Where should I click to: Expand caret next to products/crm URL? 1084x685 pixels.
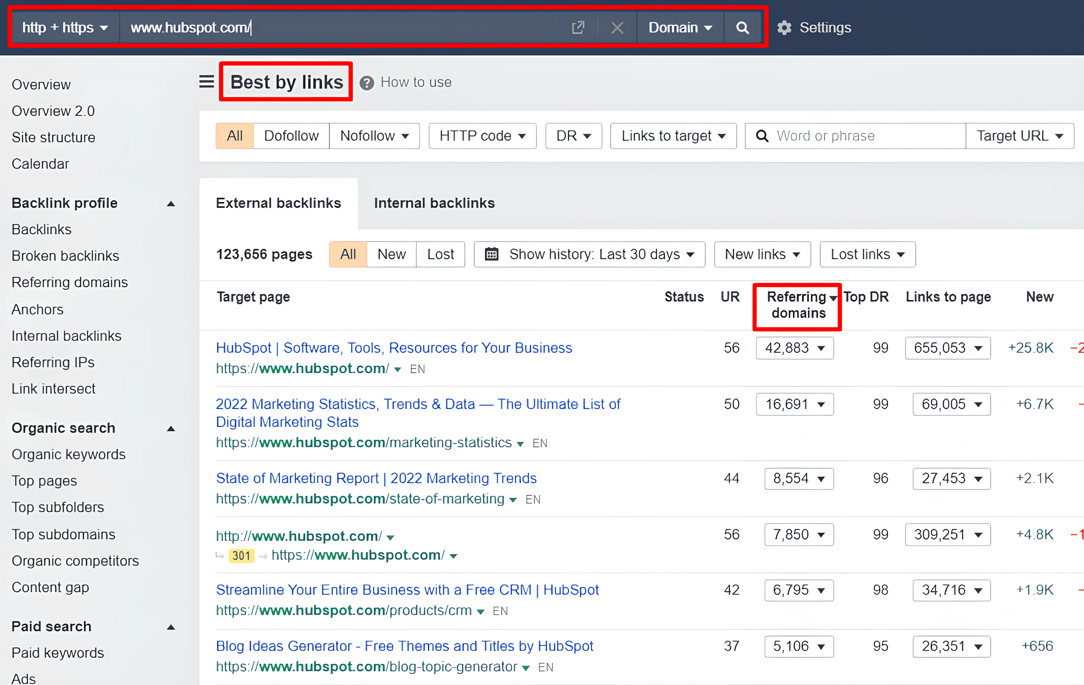pos(480,612)
